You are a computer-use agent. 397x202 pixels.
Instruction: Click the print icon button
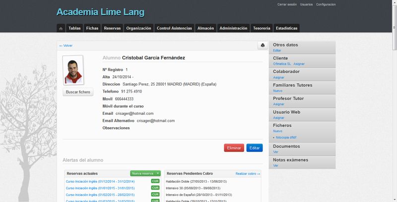(x=263, y=45)
